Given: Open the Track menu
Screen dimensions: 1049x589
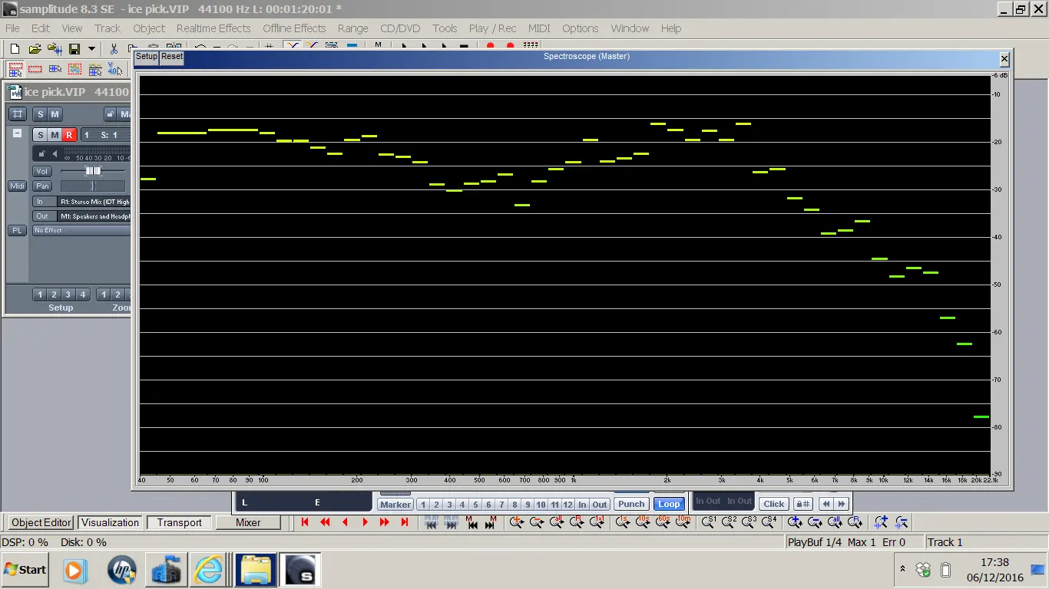Looking at the screenshot, I should coord(108,28).
